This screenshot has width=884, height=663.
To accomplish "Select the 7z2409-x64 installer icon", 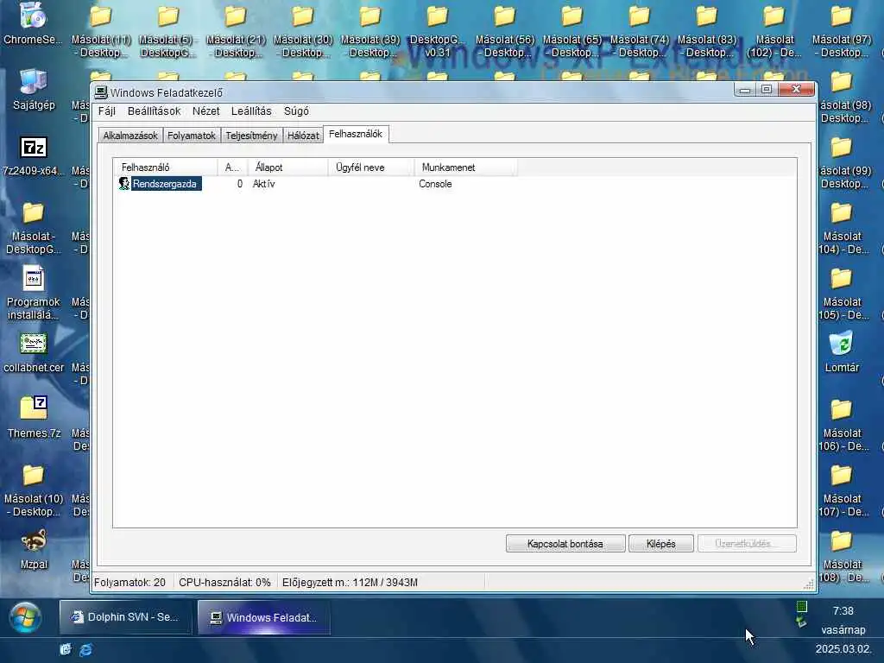I will (x=34, y=155).
